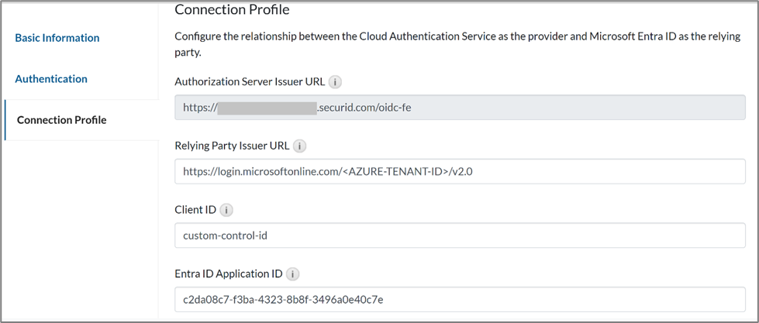Click the Cloud Authentication Service description paragraph
Viewport: 759px width, 323px height.
click(457, 43)
